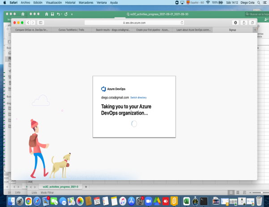Go back in Safari history

[x=28, y=23]
